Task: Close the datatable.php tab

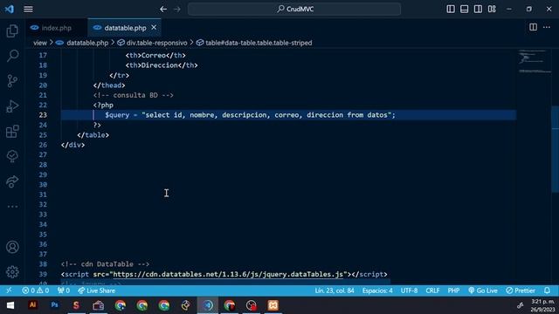Action: (x=154, y=27)
